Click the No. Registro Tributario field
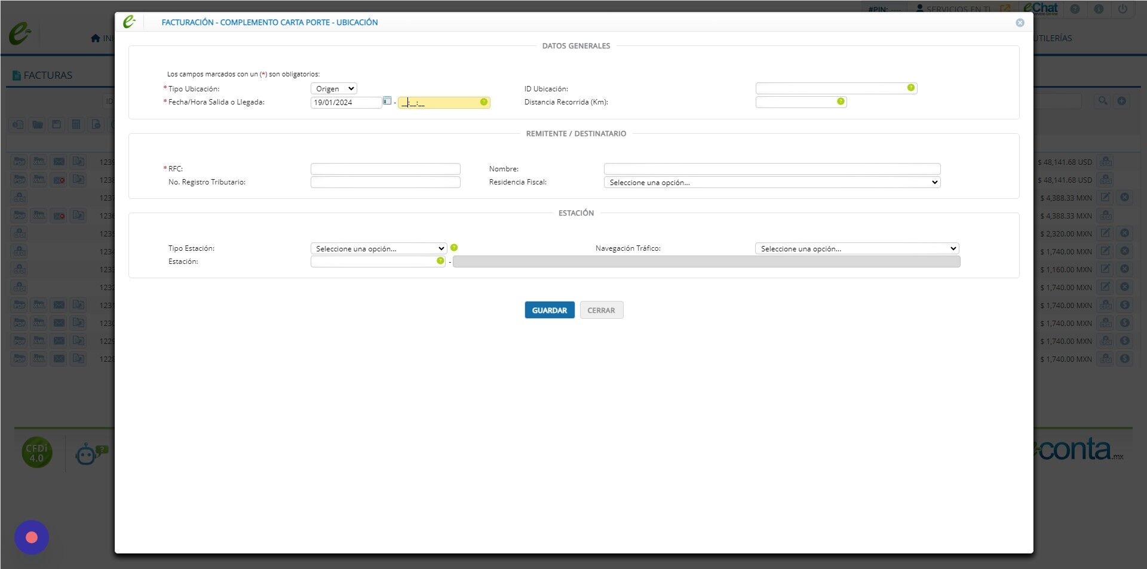Screen dimensions: 1147x569 [385, 182]
